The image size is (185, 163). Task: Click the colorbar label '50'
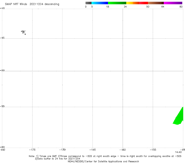click(148, 7)
